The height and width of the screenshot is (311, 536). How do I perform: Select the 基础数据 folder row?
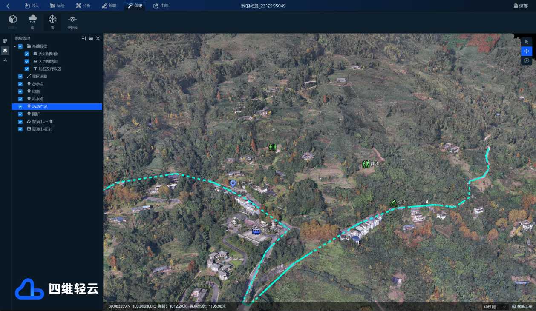[x=37, y=46]
